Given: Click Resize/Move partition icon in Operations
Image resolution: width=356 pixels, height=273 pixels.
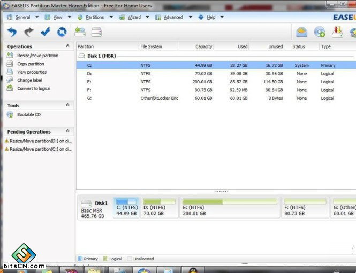Looking at the screenshot, I should 10,55.
